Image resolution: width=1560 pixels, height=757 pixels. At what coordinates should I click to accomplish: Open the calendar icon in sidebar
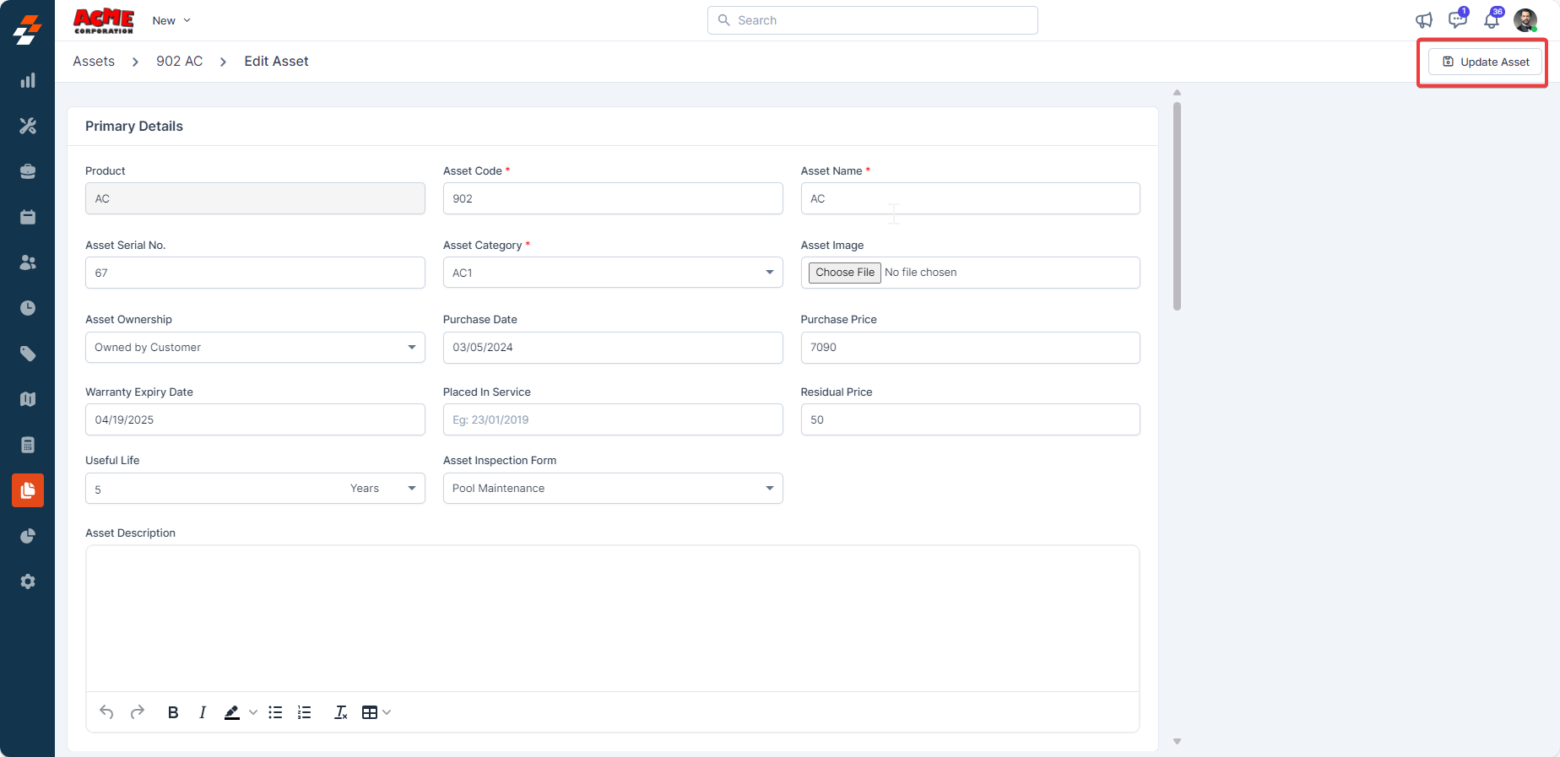[x=28, y=217]
